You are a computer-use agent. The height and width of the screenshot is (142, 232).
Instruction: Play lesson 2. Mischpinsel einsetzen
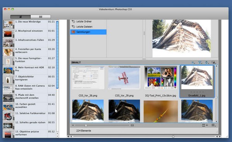click(x=29, y=34)
